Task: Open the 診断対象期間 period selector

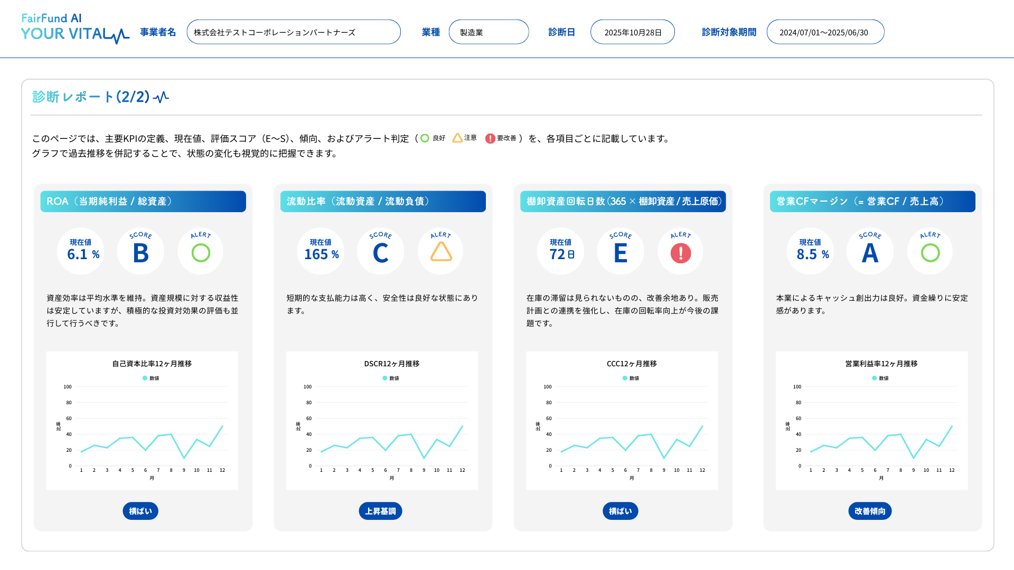Action: pos(825,32)
